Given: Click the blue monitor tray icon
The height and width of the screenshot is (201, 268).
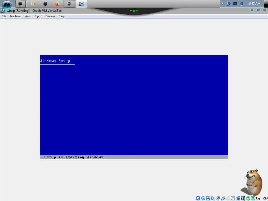Looking at the screenshot, I should point(235,4).
